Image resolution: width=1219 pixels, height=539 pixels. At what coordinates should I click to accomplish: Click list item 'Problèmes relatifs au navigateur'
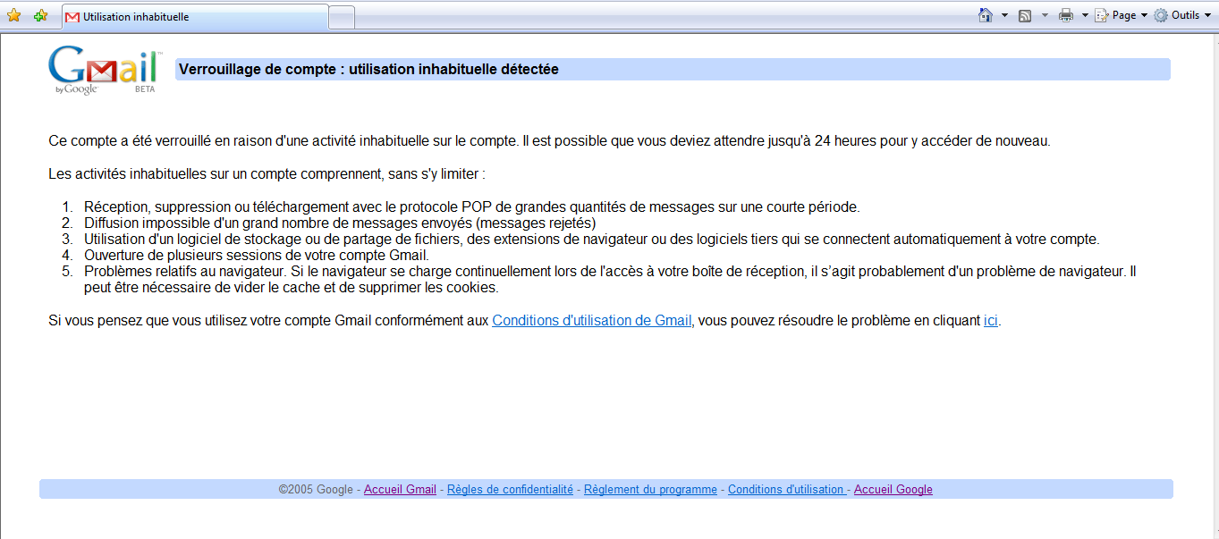click(x=610, y=280)
